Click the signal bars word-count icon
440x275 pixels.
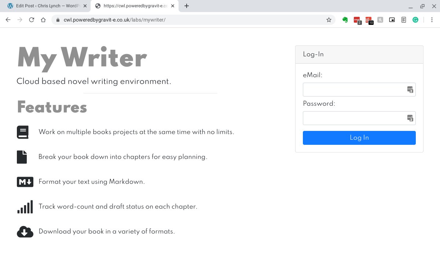(25, 207)
